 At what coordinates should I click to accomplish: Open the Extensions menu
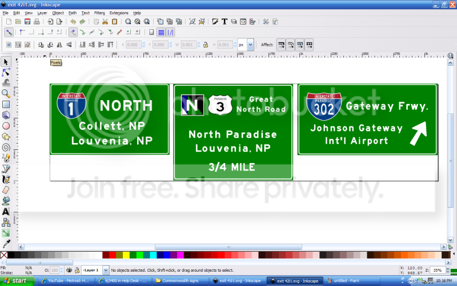tap(119, 13)
